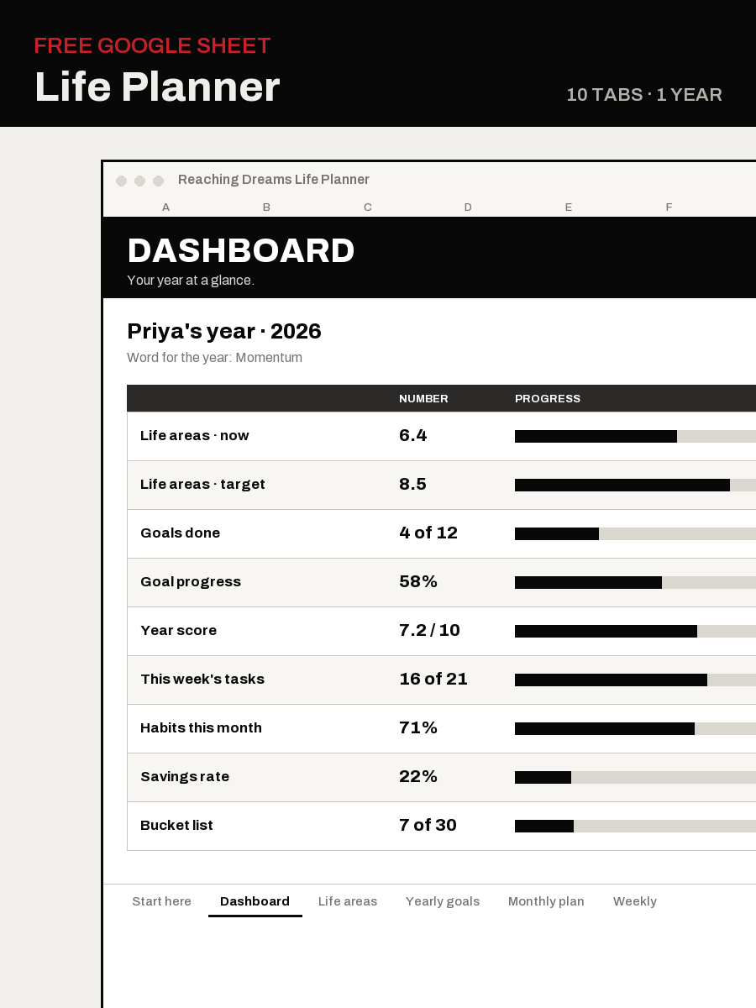This screenshot has height=1008, width=756.
Task: Select the Dashboard sheet tab
Action: tap(255, 901)
